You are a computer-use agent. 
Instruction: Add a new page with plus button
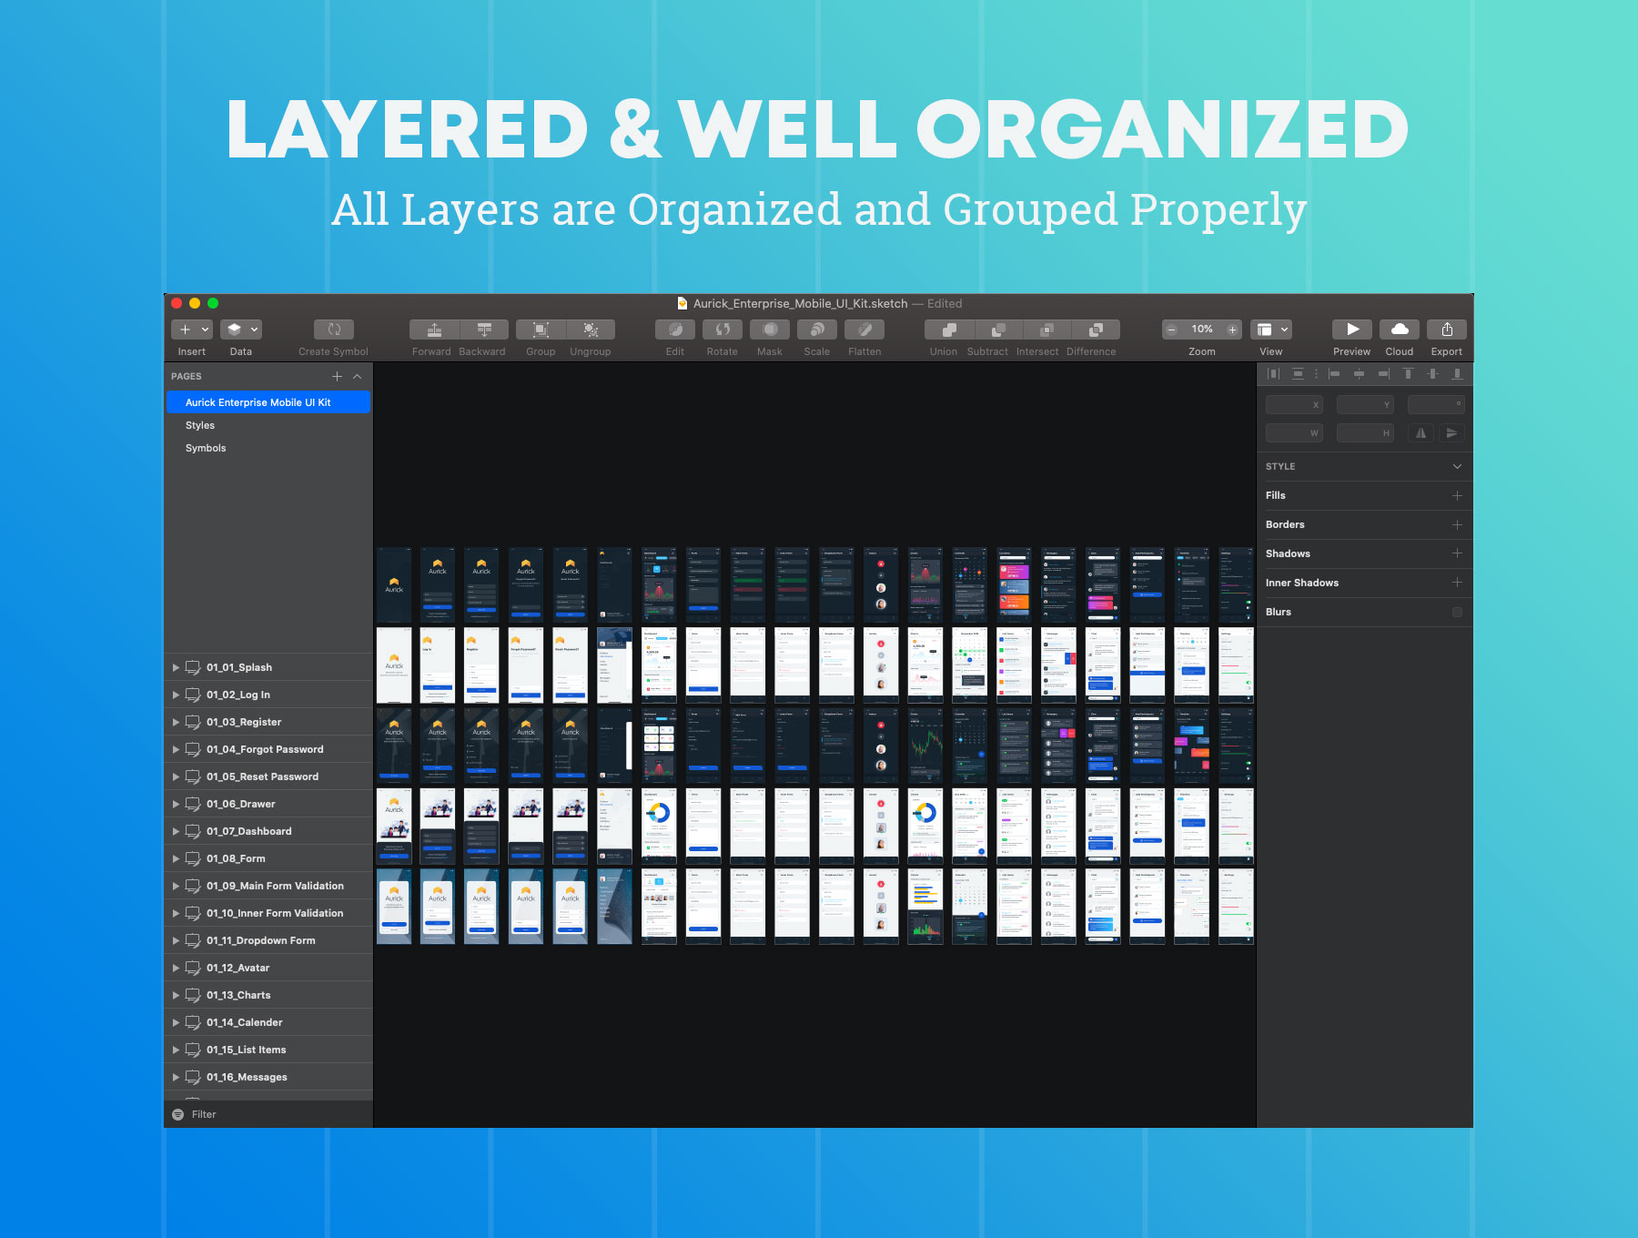337,377
